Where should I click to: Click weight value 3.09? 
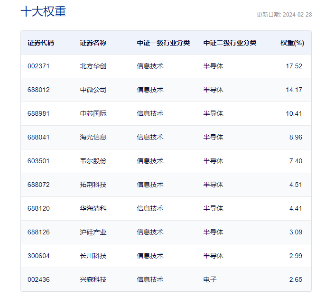point(296,232)
